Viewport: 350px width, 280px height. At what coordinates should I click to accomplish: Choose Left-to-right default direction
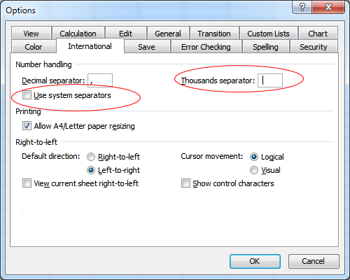(91, 170)
